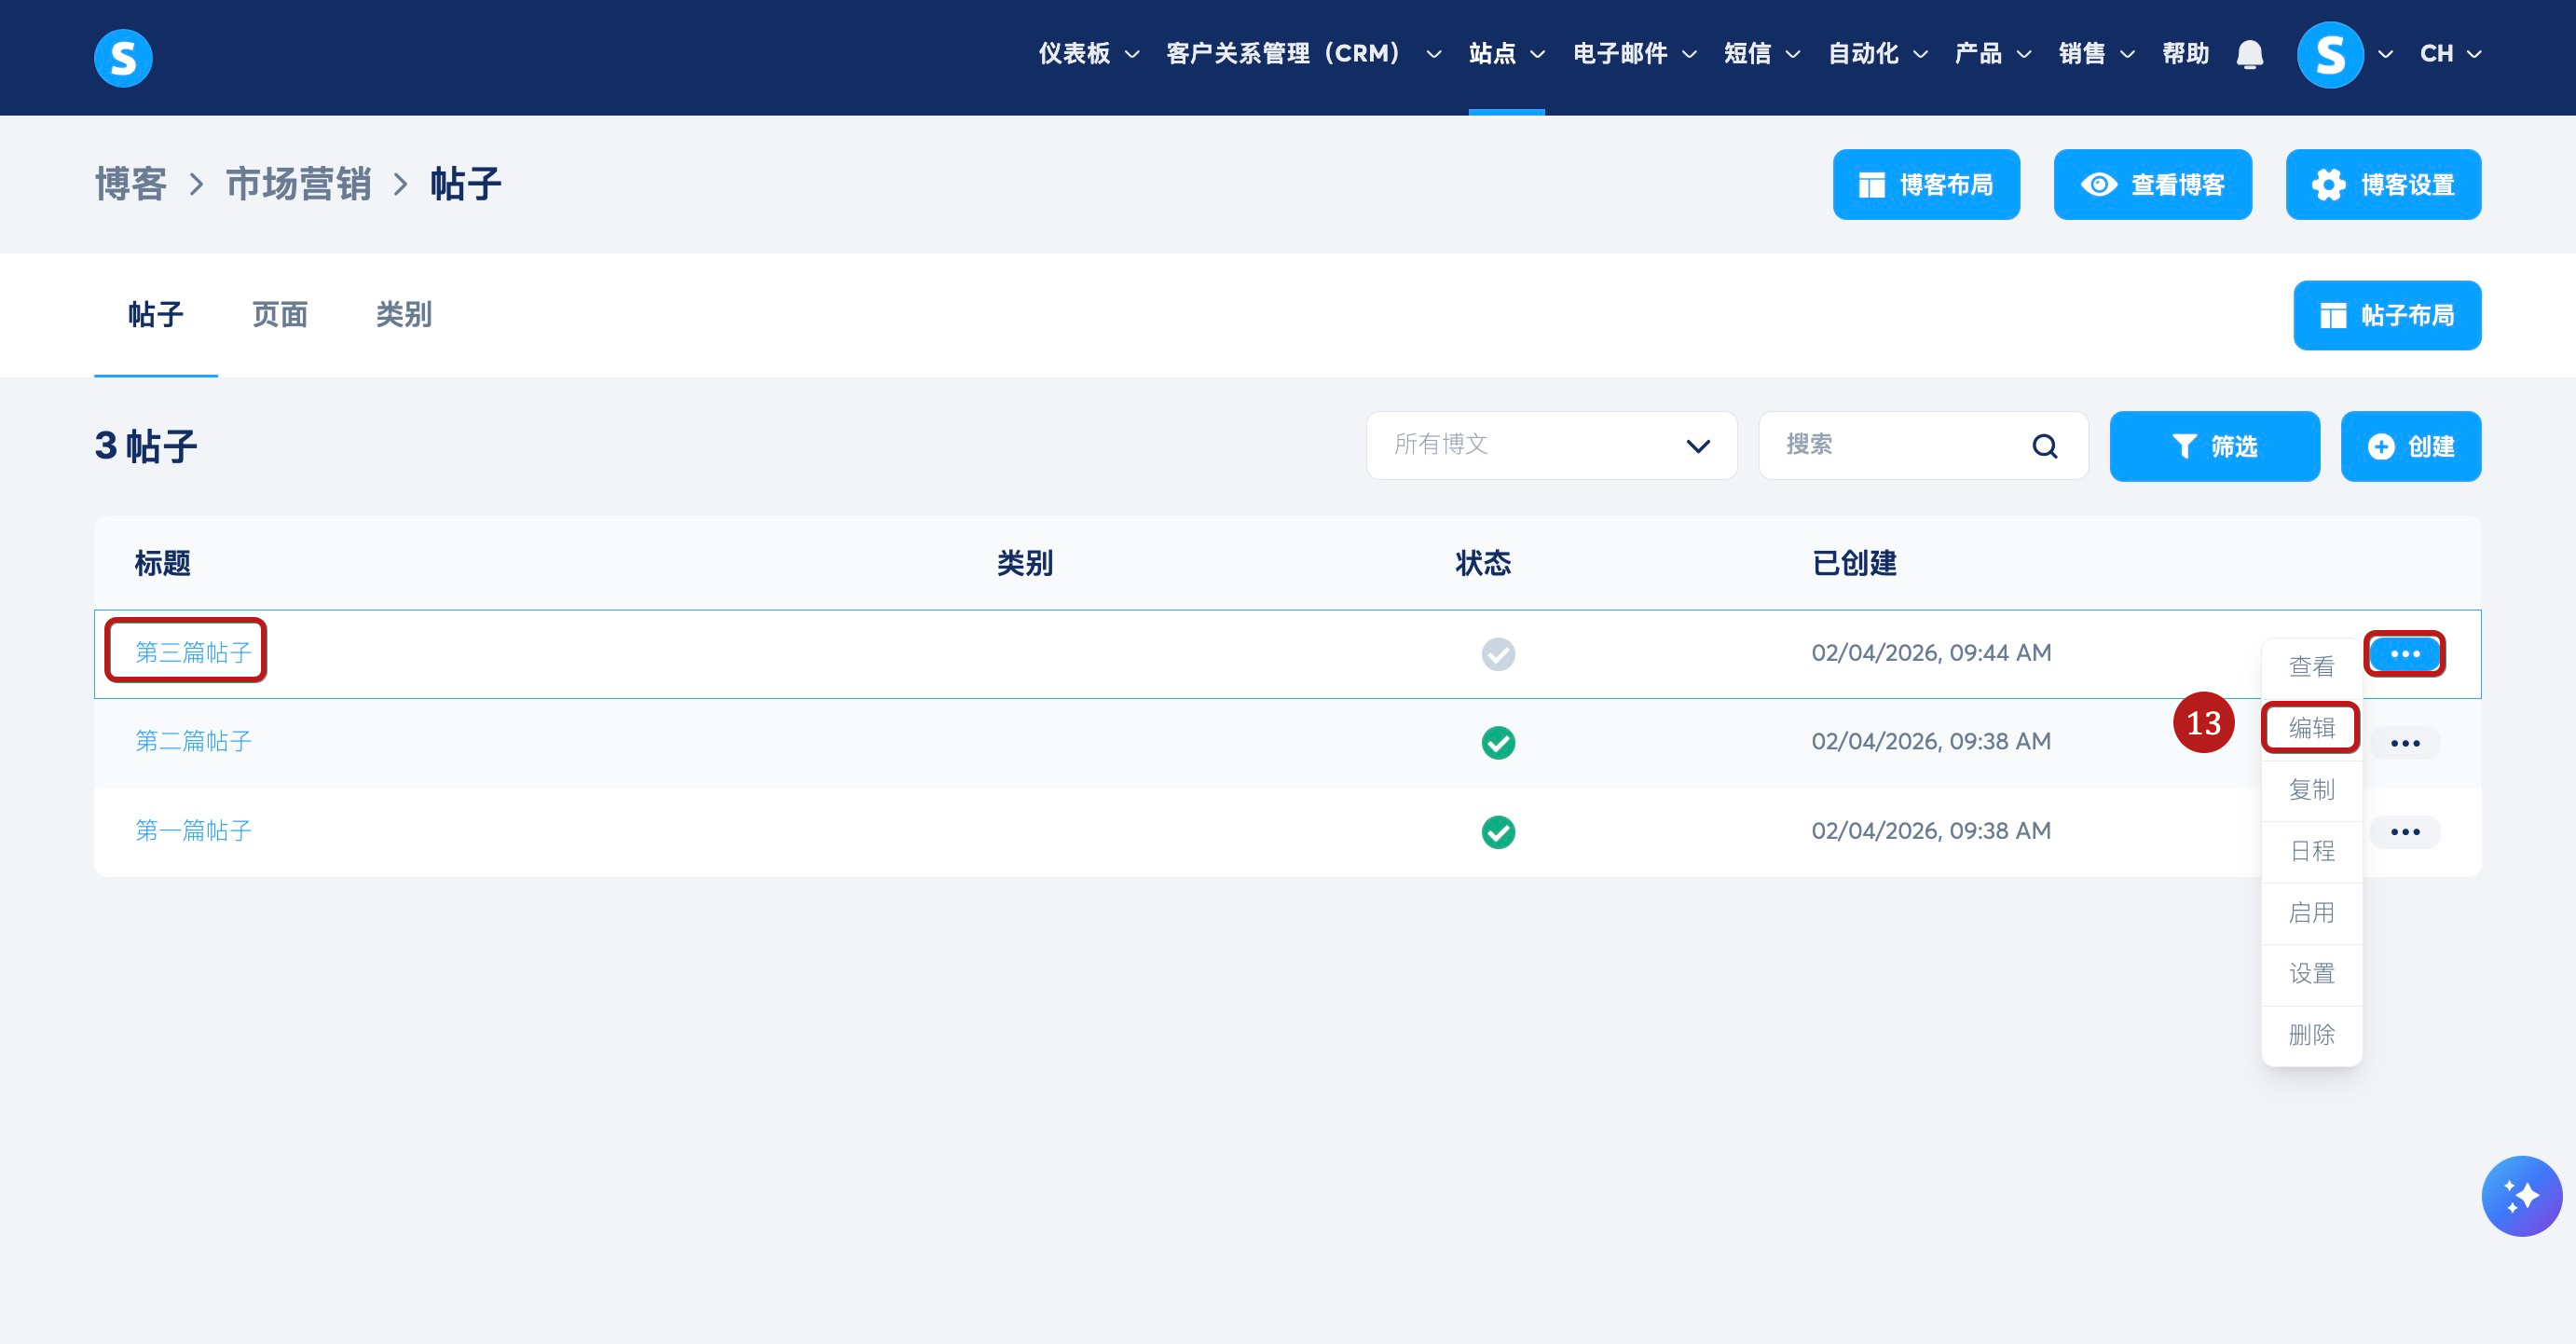2576x1344 pixels.
Task: Click green status check of 第一篇帖子
Action: (1497, 832)
